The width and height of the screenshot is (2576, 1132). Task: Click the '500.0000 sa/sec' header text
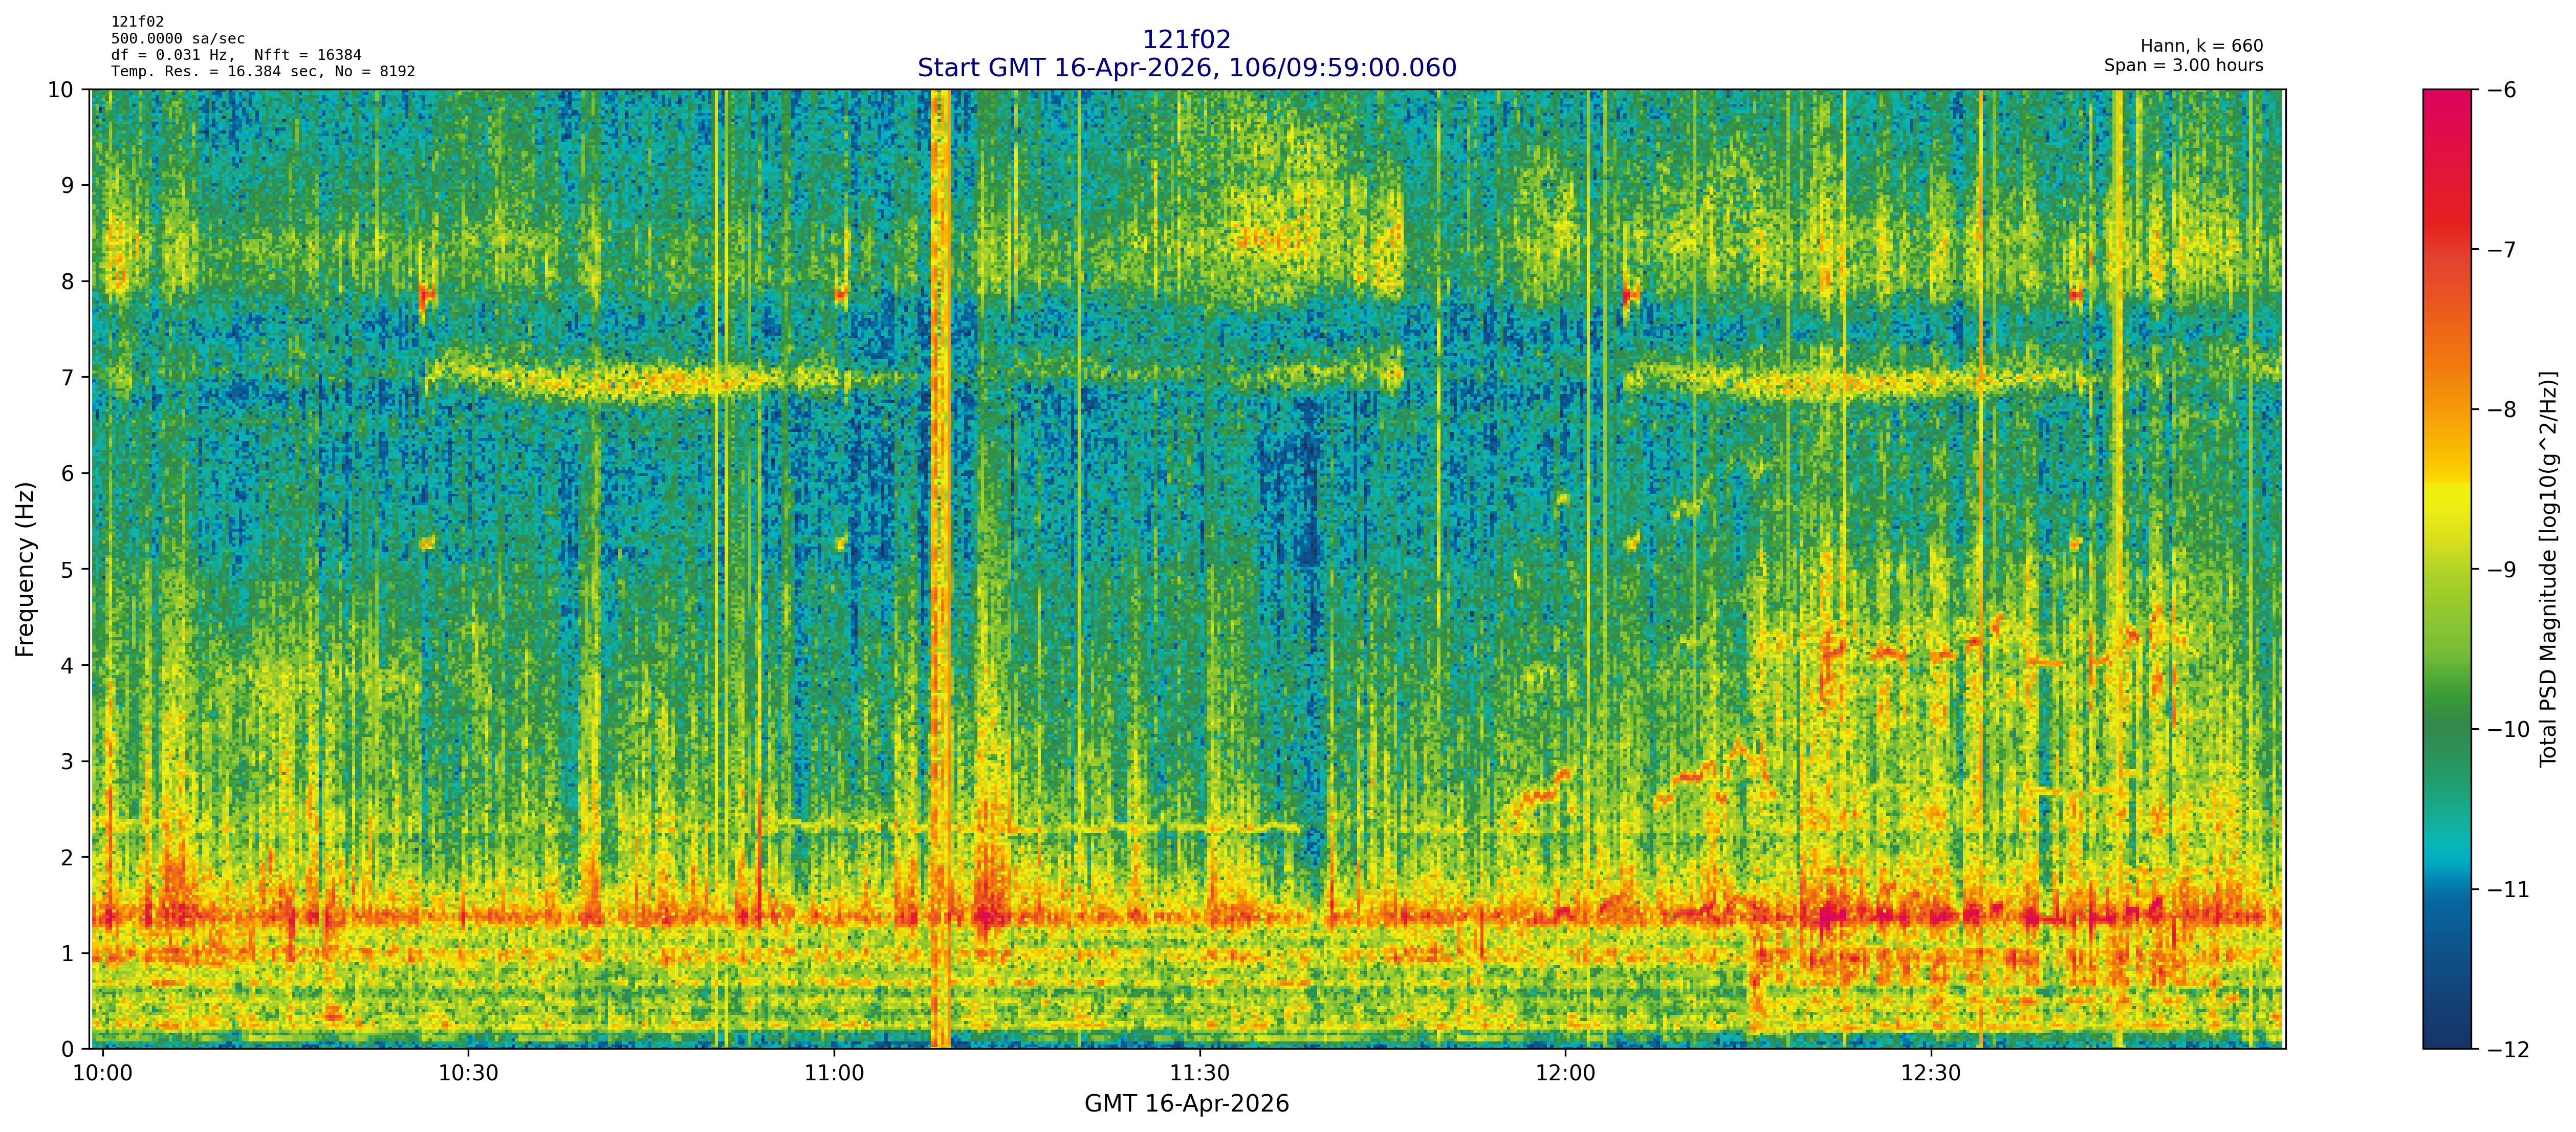point(178,38)
